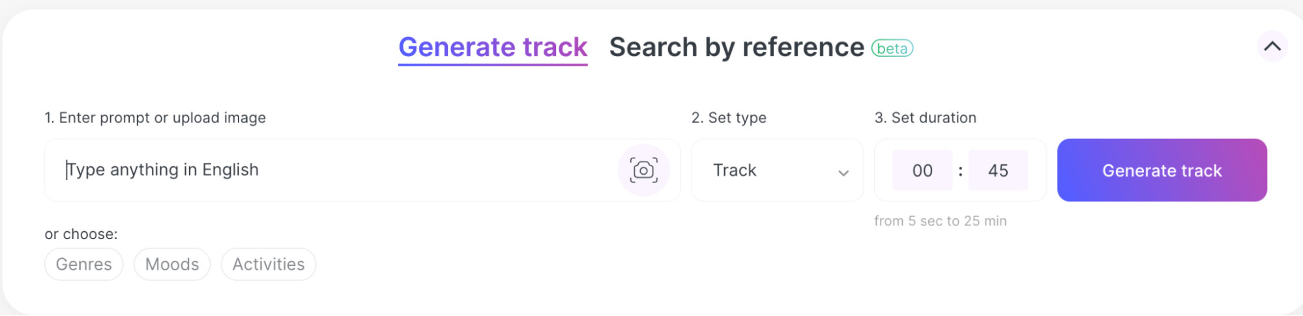
Task: Click the "or choose:" label
Action: pos(81,235)
